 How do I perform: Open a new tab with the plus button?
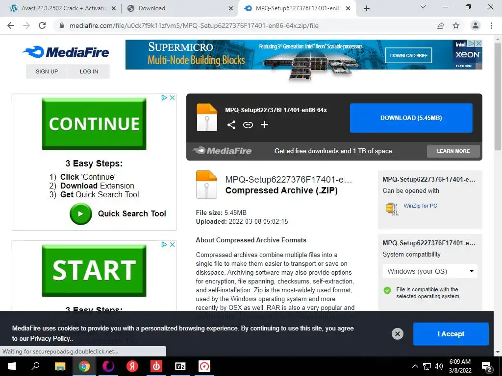(x=367, y=8)
